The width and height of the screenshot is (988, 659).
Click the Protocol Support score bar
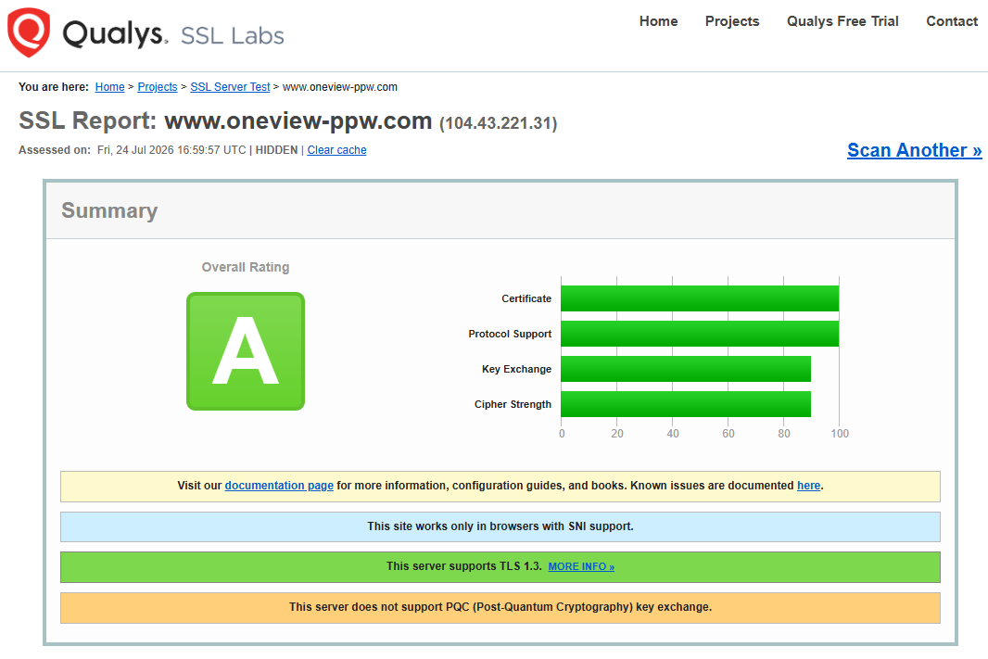(x=700, y=334)
